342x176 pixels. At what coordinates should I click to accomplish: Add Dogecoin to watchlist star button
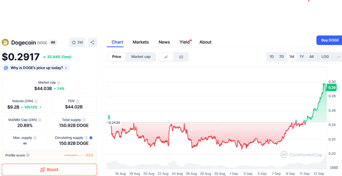pos(77,42)
